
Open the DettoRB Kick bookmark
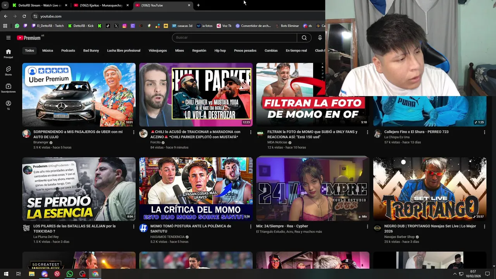coord(81,26)
